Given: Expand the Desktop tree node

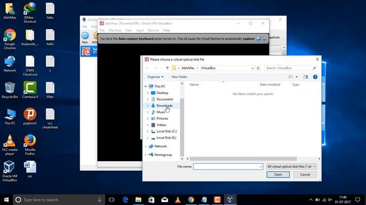Looking at the screenshot, I should [x=148, y=93].
